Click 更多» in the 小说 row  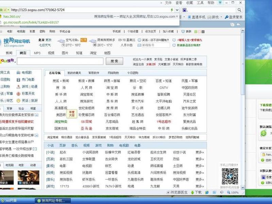coord(200,152)
